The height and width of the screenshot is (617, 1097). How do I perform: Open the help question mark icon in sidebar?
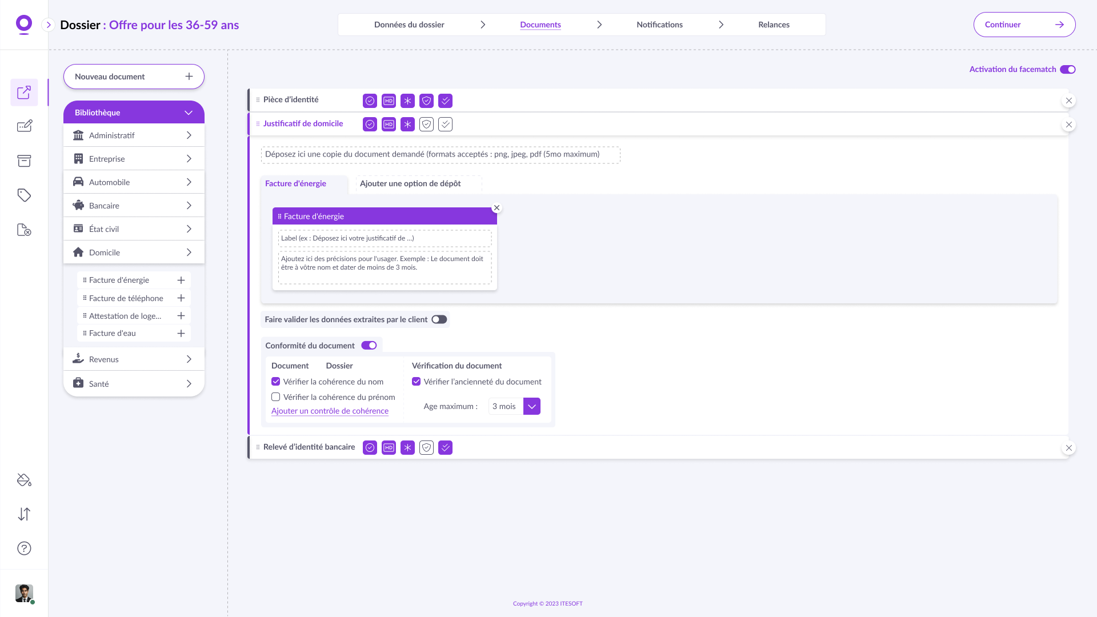coord(24,548)
